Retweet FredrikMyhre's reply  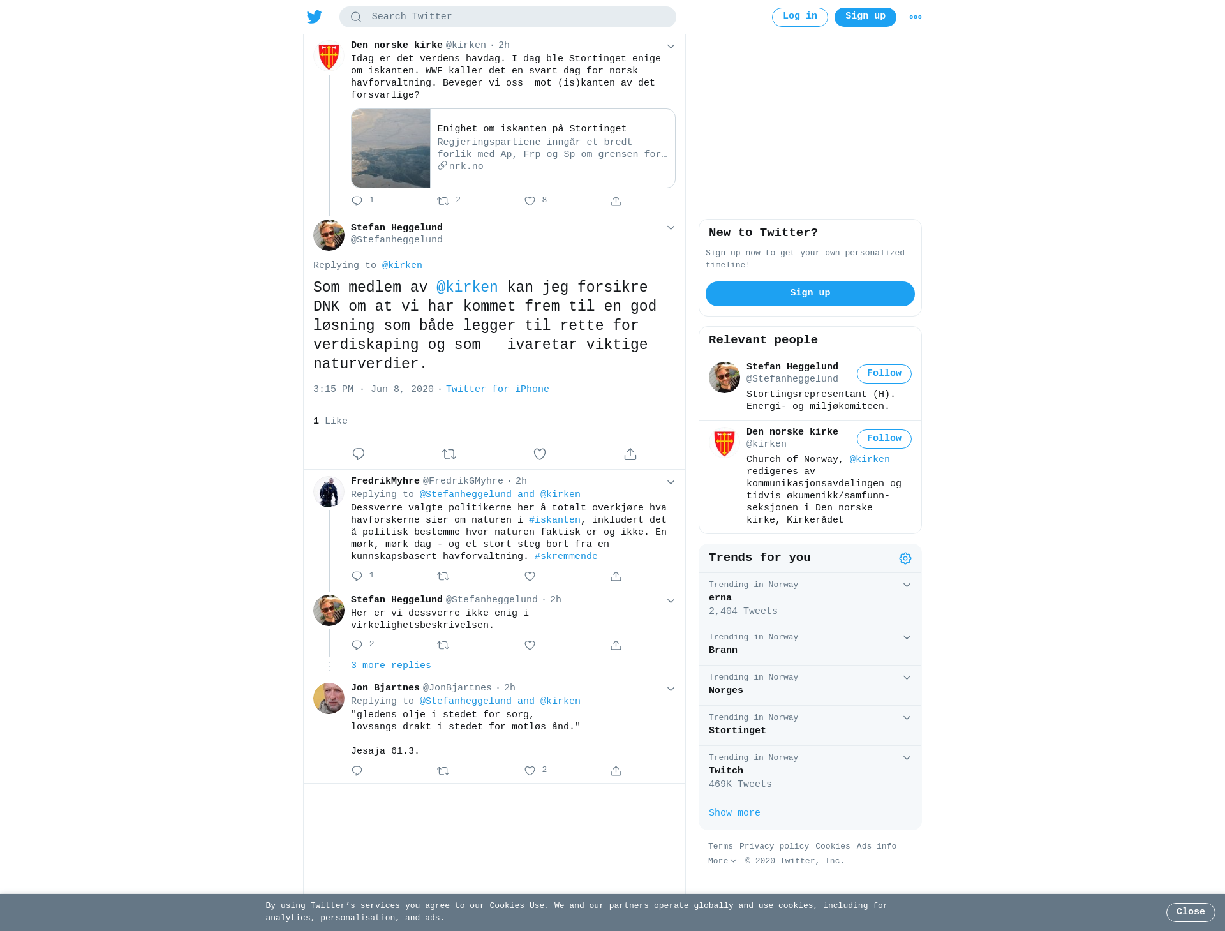(443, 576)
